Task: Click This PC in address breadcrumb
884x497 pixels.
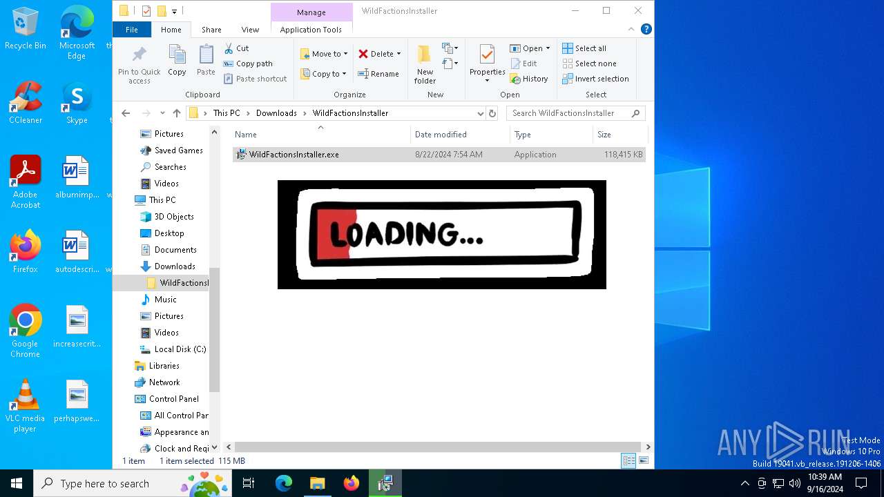Action: (x=227, y=113)
